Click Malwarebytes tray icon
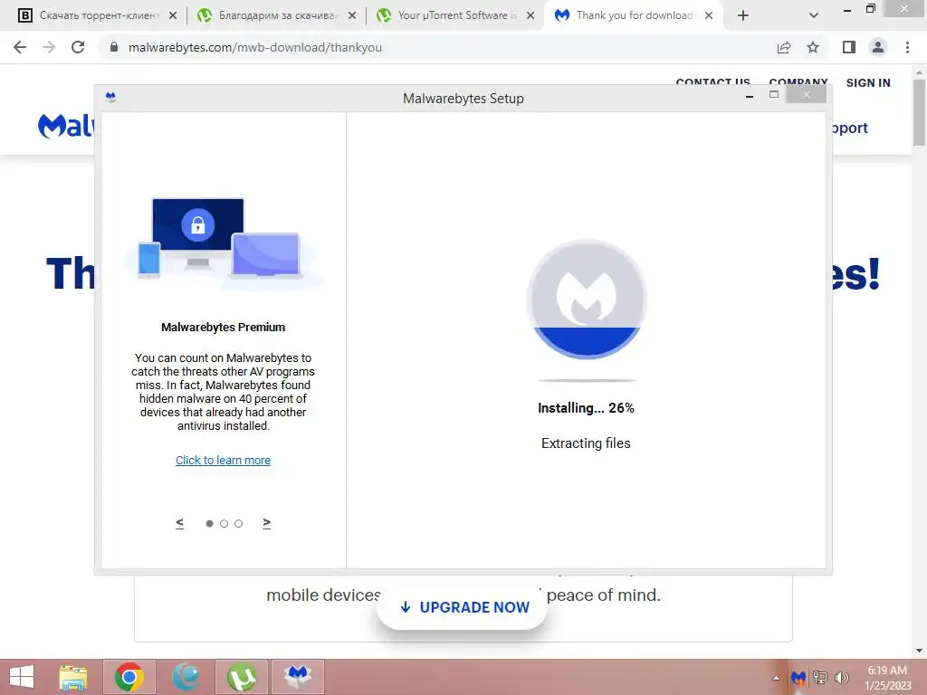Image resolution: width=927 pixels, height=695 pixels. (798, 677)
